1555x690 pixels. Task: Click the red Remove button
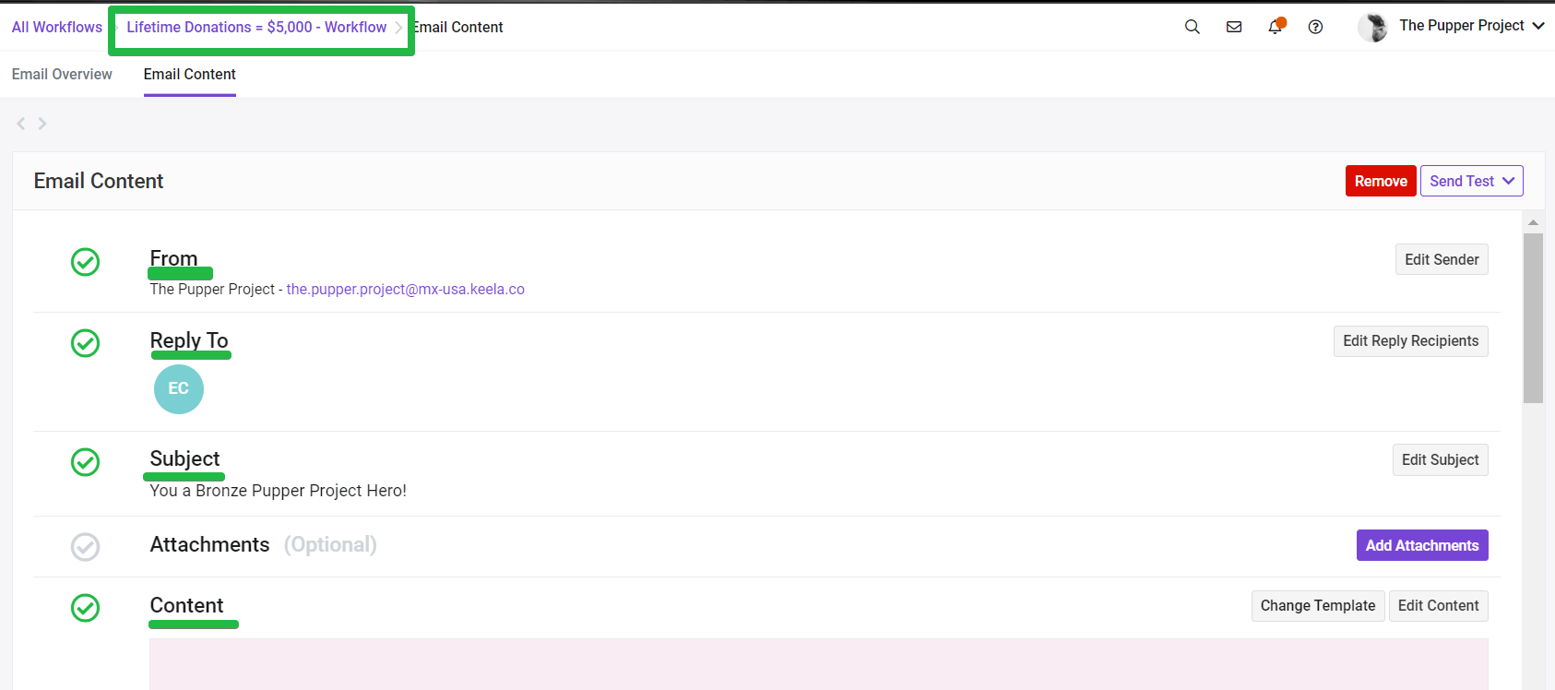point(1381,181)
